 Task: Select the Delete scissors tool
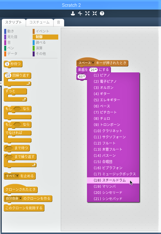80,13
